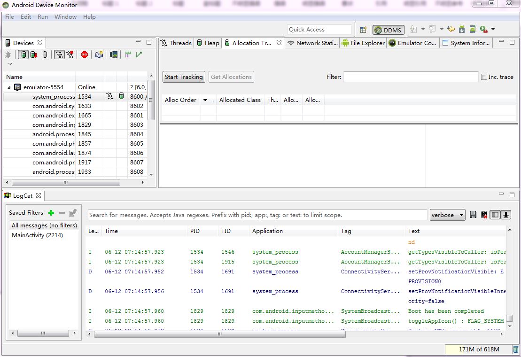Viewport: 521px width, 357px height.
Task: Open the Run menu
Action: [43, 16]
